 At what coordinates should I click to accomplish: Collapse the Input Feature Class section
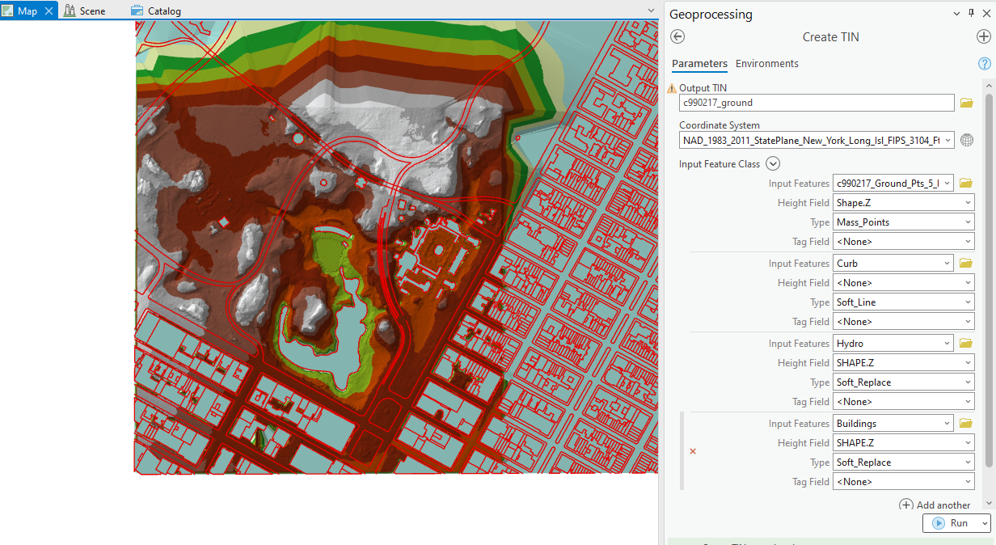coord(772,163)
